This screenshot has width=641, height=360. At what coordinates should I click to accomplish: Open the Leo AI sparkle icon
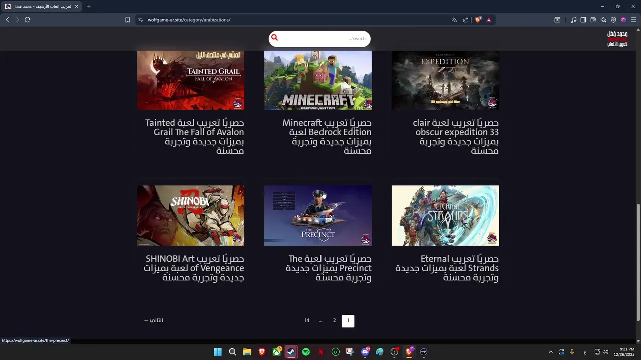tap(603, 20)
